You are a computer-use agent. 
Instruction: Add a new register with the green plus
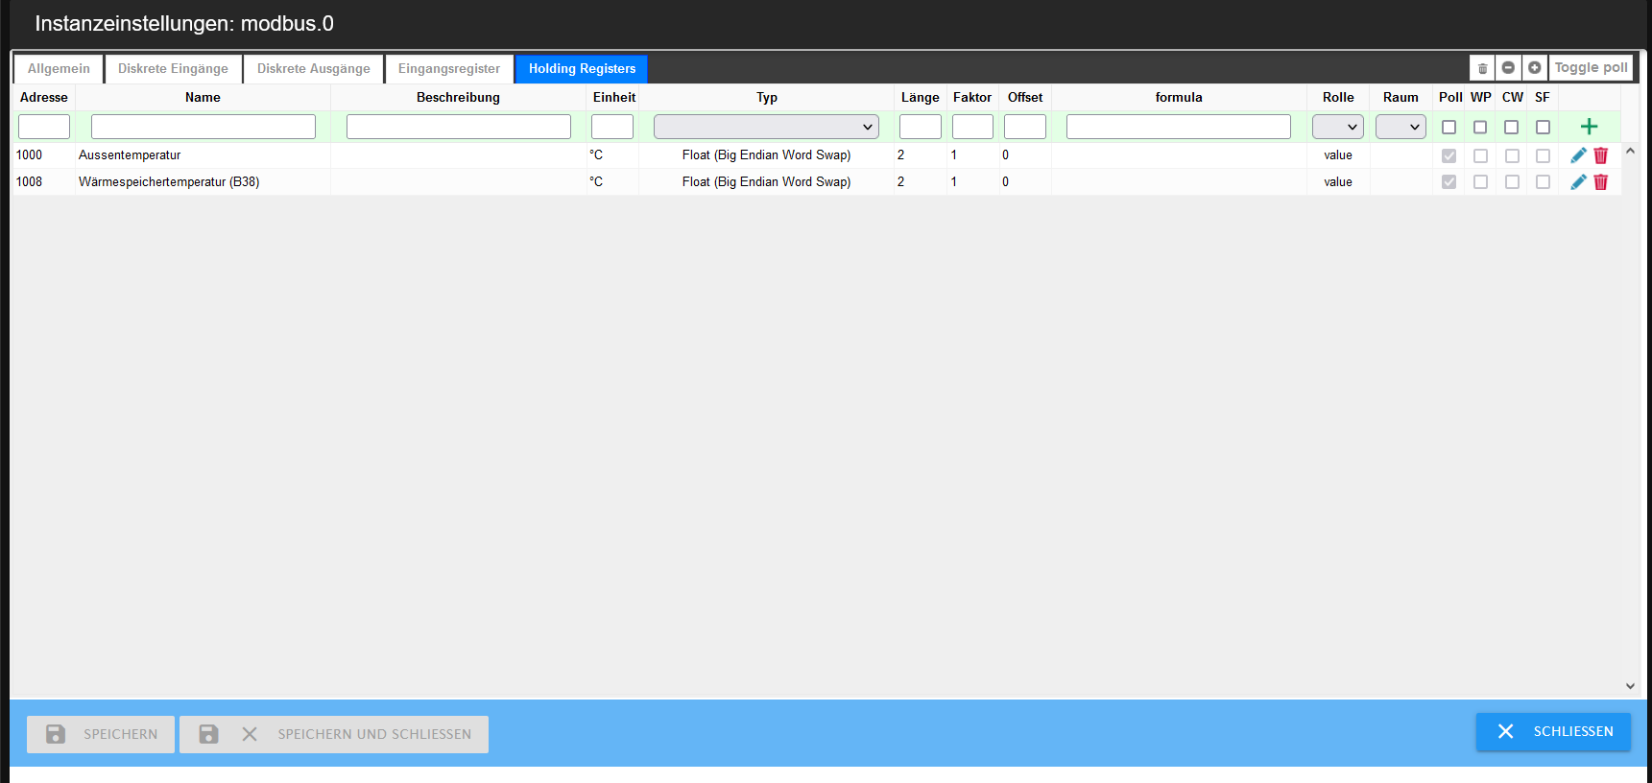click(1589, 127)
